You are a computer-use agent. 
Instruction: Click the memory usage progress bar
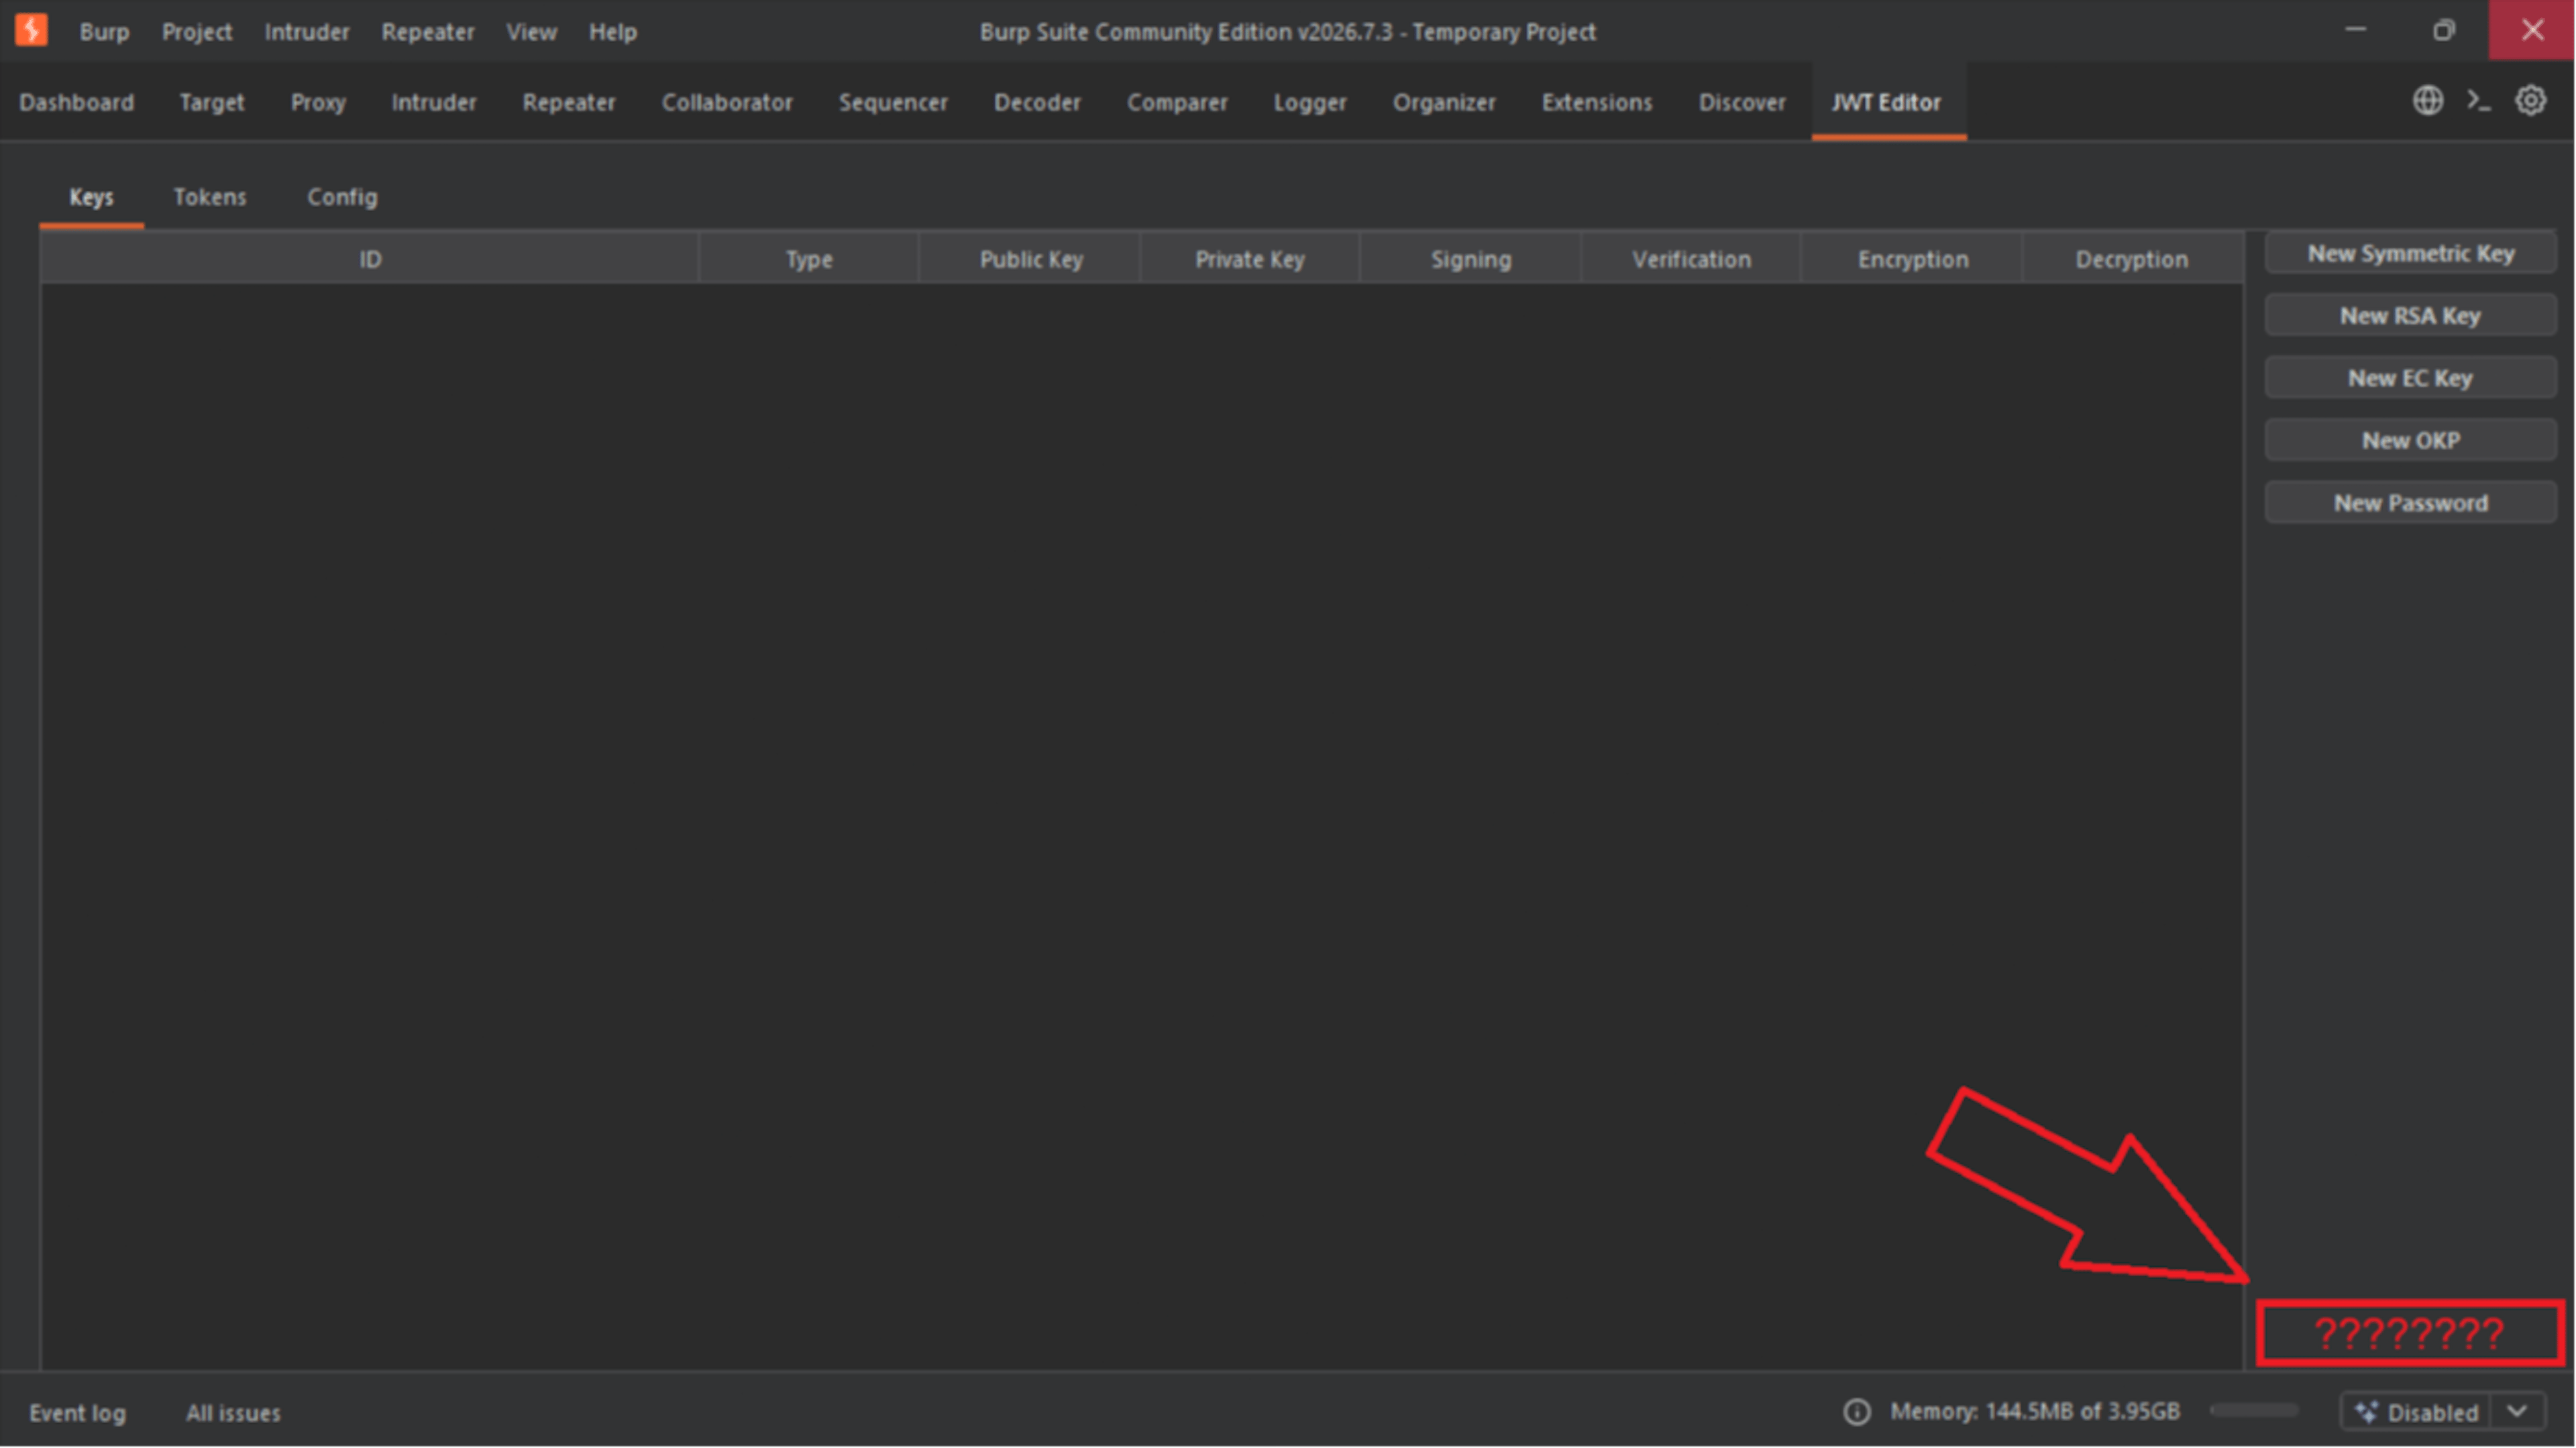pos(2254,1410)
